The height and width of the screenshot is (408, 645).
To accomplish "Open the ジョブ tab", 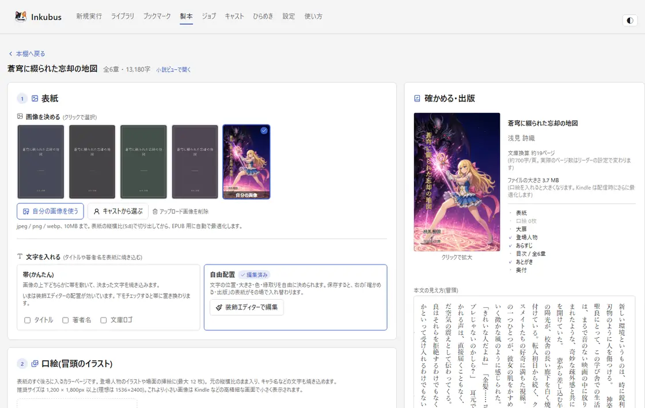I will click(208, 17).
